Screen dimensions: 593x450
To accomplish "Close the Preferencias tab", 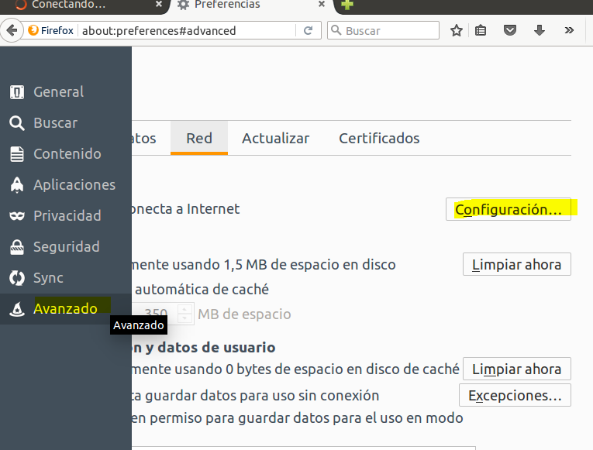I will (x=322, y=4).
